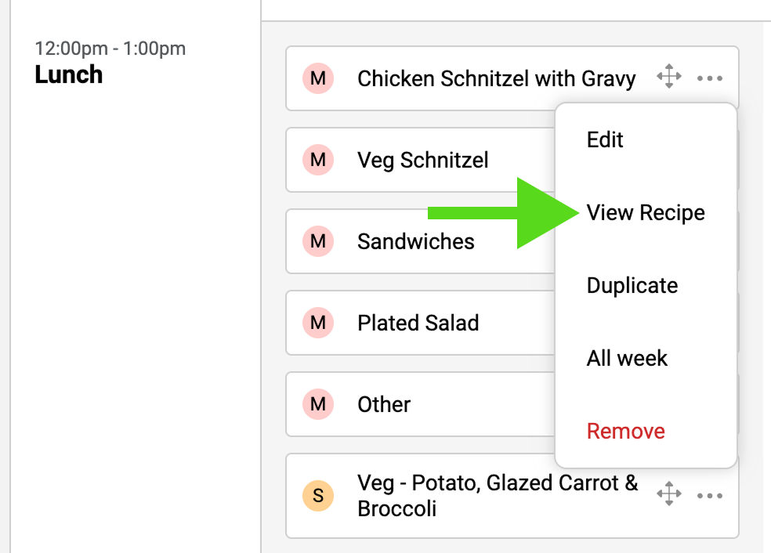Pick Duplicate from the dropdown menu
Screen dimensions: 771x553
[632, 286]
